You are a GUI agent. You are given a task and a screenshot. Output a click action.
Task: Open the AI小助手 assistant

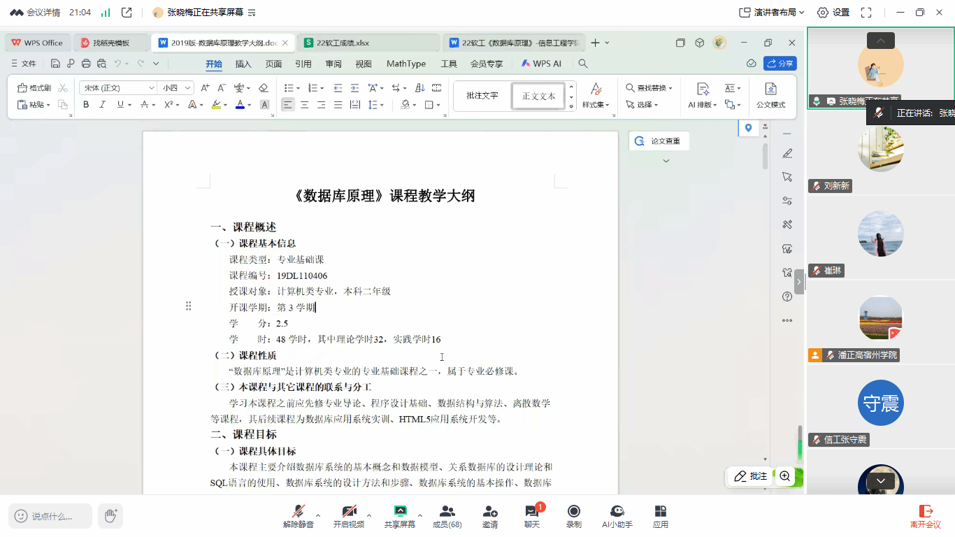coord(617,516)
